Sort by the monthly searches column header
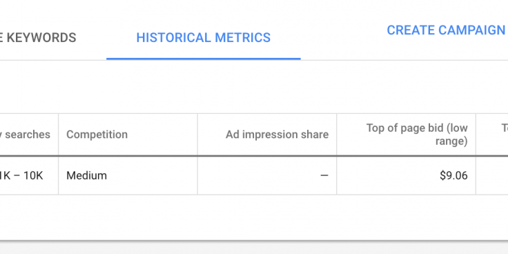 pyautogui.click(x=26, y=135)
